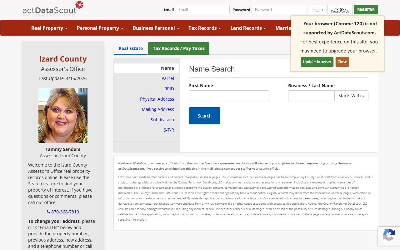Choose Physical Address search option

tap(157, 99)
